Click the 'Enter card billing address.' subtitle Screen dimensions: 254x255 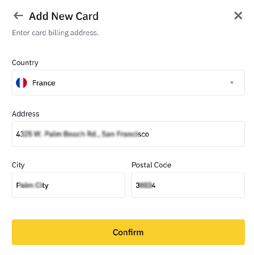point(56,33)
